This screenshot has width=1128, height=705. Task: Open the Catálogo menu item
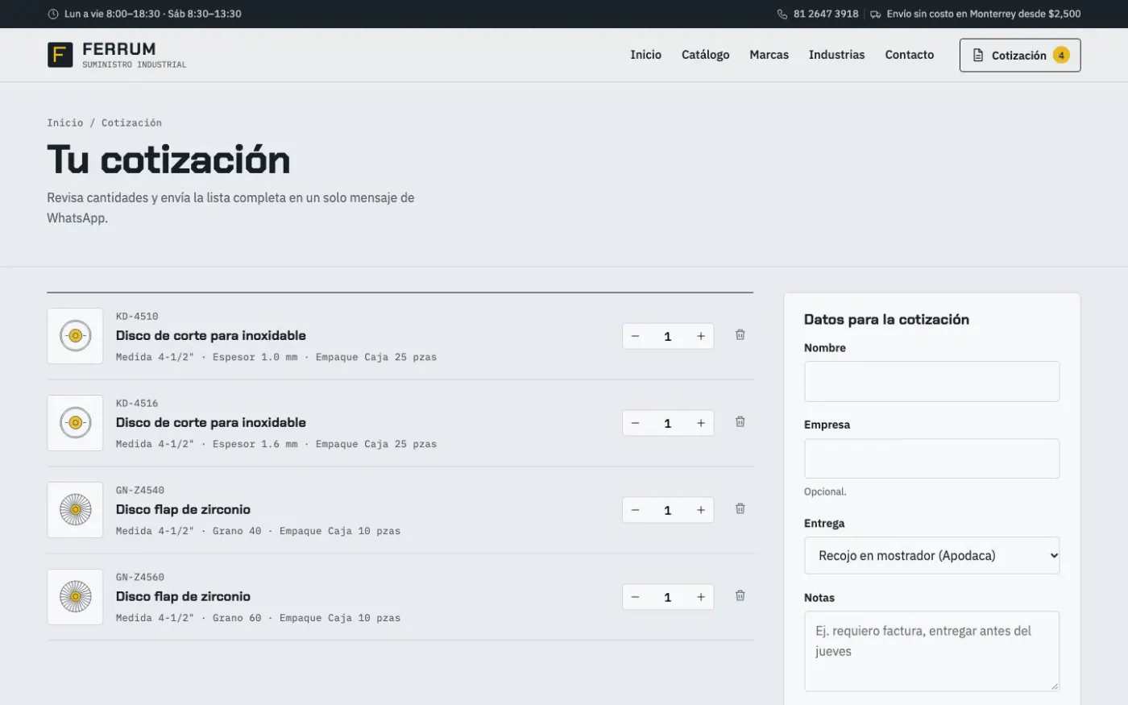(x=705, y=55)
